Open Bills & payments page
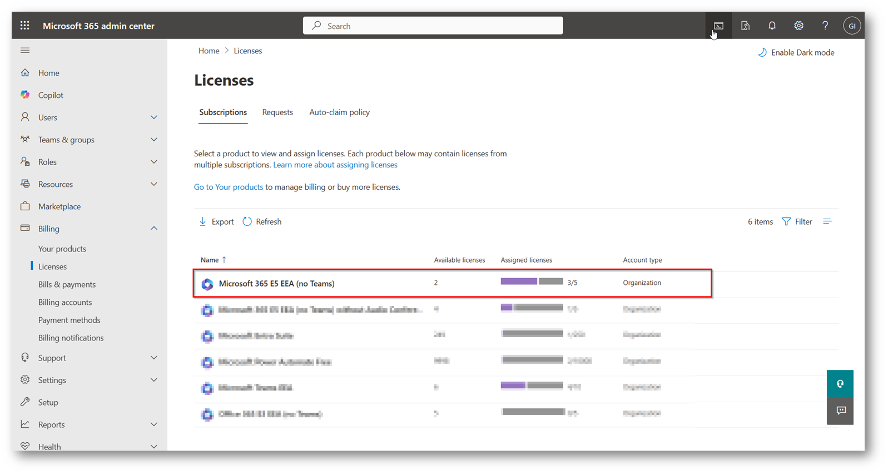Image resolution: width=888 pixels, height=474 pixels. coord(67,284)
